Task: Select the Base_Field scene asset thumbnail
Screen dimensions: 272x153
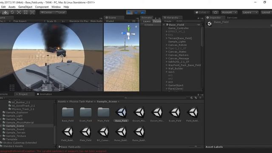Action: coord(121,112)
